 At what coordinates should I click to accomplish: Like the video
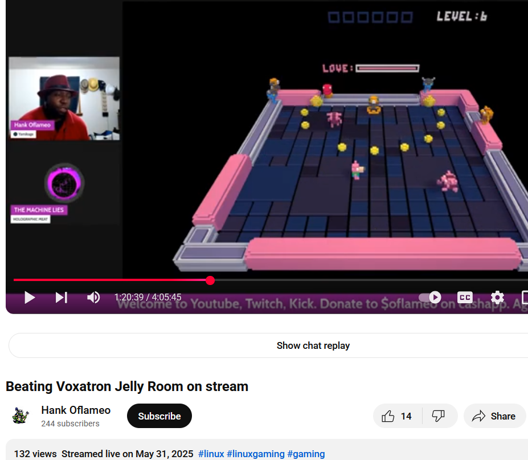pyautogui.click(x=397, y=416)
